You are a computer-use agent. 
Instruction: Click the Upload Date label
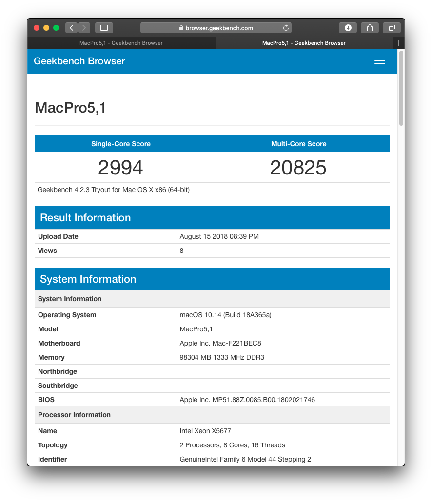[x=58, y=236]
